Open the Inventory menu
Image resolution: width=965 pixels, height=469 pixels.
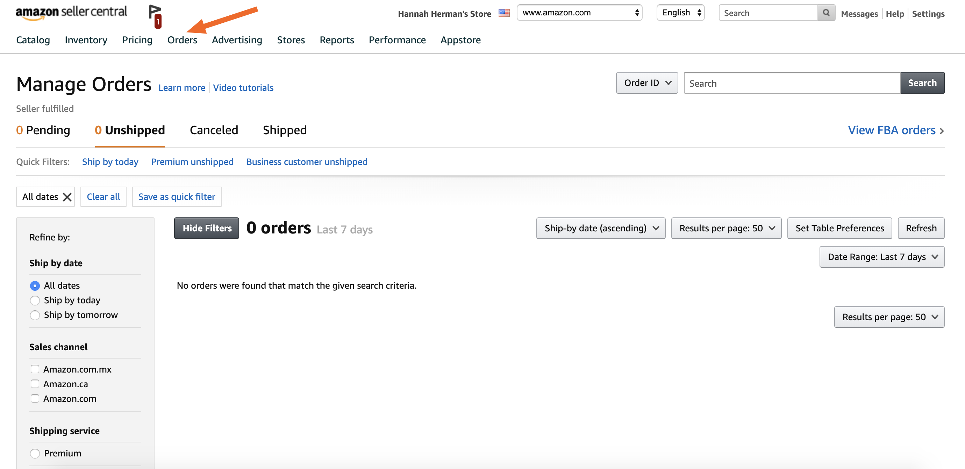tap(86, 40)
